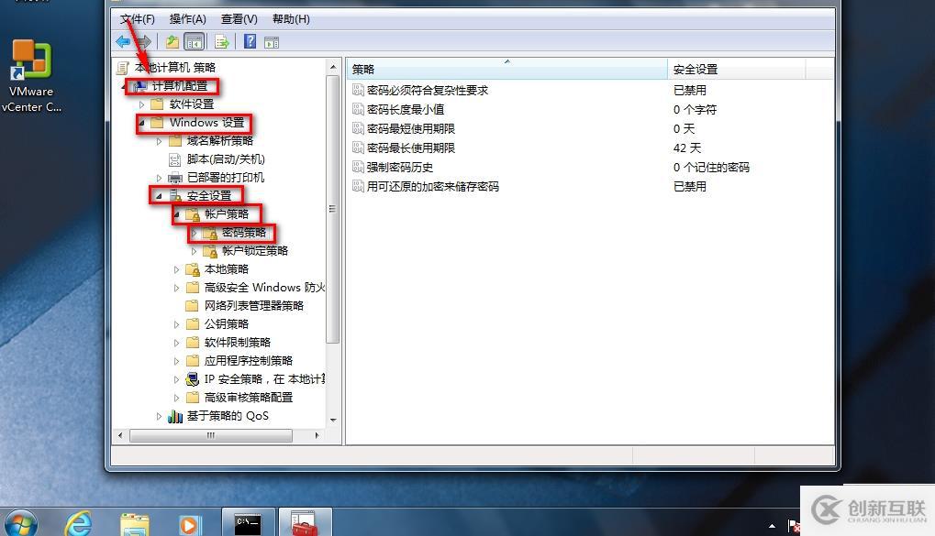
Task: Select the 密码最长使用期限 policy row
Action: click(590, 148)
